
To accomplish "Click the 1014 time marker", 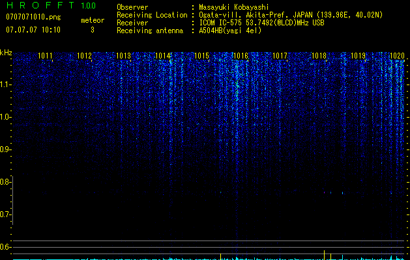I will (163, 56).
